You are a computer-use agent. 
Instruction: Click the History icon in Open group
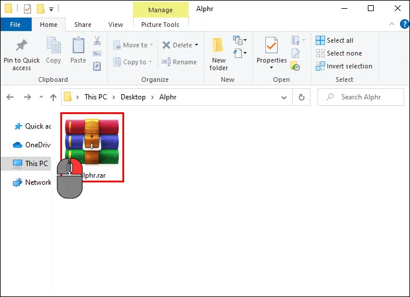(295, 66)
